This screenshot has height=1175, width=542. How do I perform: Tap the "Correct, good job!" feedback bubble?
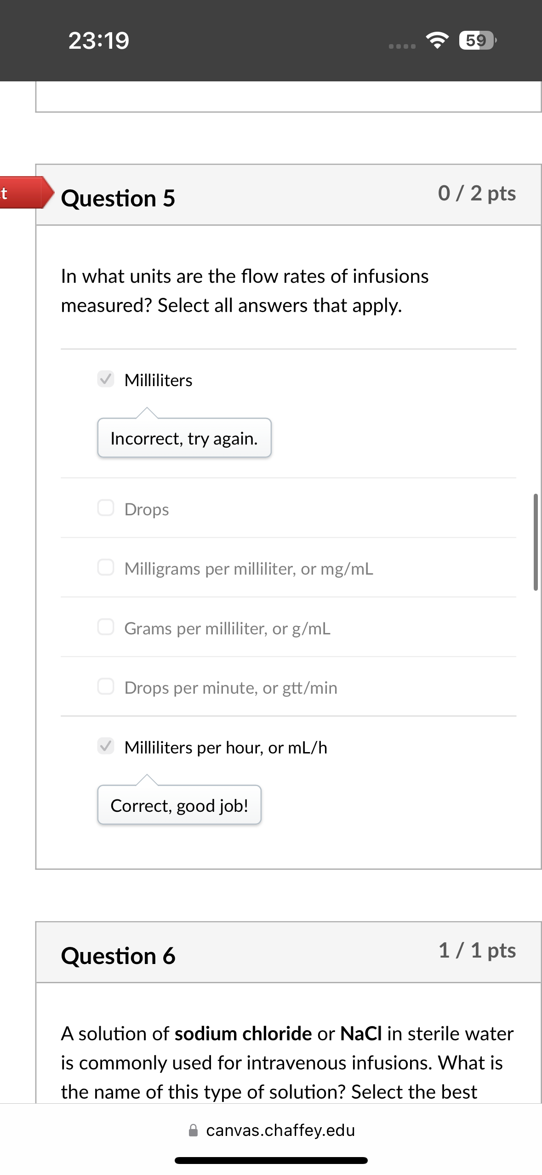coord(179,805)
